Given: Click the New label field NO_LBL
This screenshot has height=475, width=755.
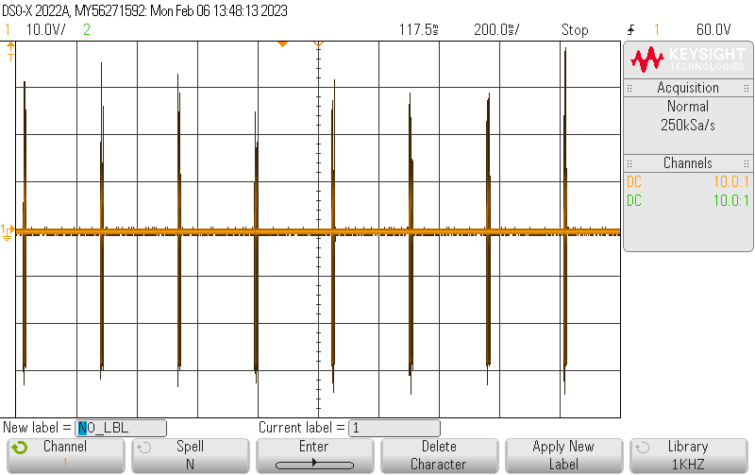Looking at the screenshot, I should pos(121,428).
